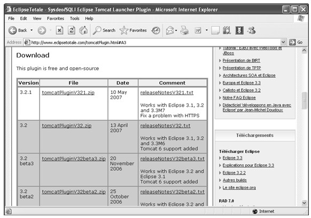Screen dimensions: 311x218
Task: Open the Présentation de BIRT link
Action: coord(241,61)
